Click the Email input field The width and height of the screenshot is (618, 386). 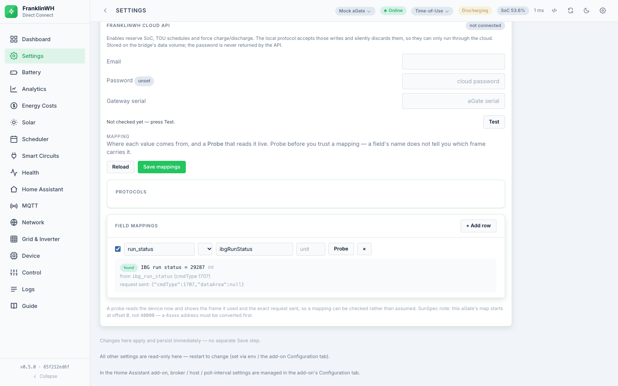point(453,62)
